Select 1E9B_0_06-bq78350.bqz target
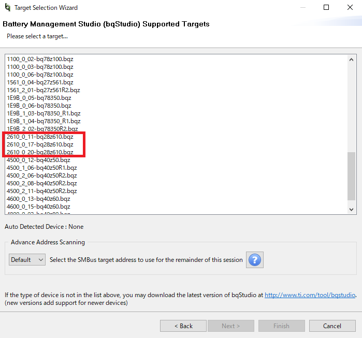362x338 pixels. click(x=39, y=106)
